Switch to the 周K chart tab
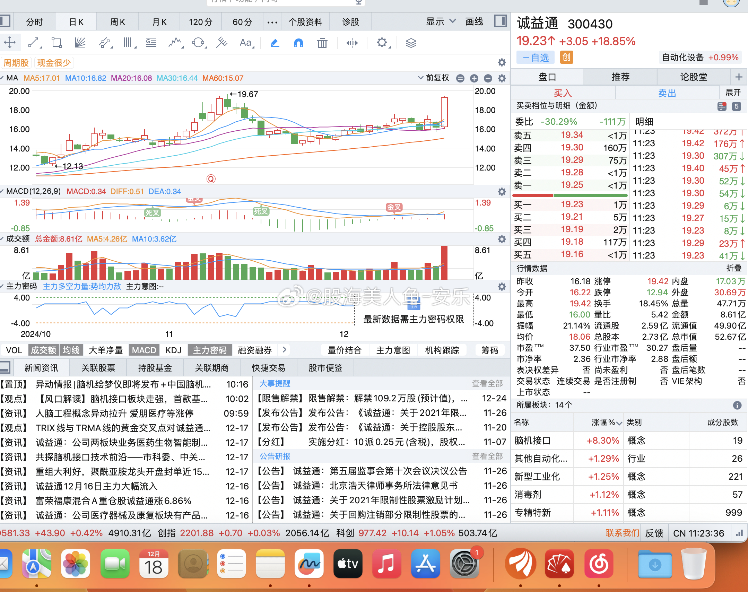The height and width of the screenshot is (592, 748). [x=118, y=22]
